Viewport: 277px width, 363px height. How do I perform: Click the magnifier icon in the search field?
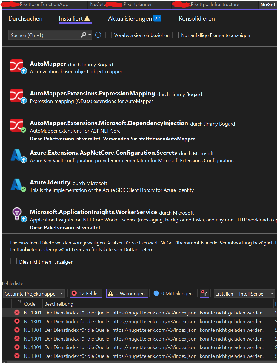point(83,35)
